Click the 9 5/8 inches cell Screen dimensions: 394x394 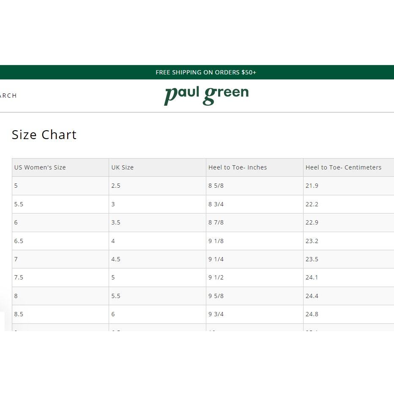tap(254, 296)
